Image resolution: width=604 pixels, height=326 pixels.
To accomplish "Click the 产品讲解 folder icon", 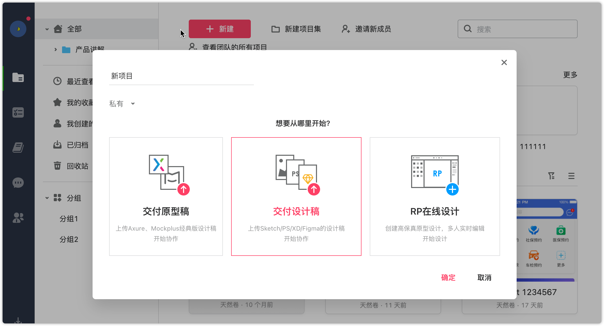I will pyautogui.click(x=66, y=50).
